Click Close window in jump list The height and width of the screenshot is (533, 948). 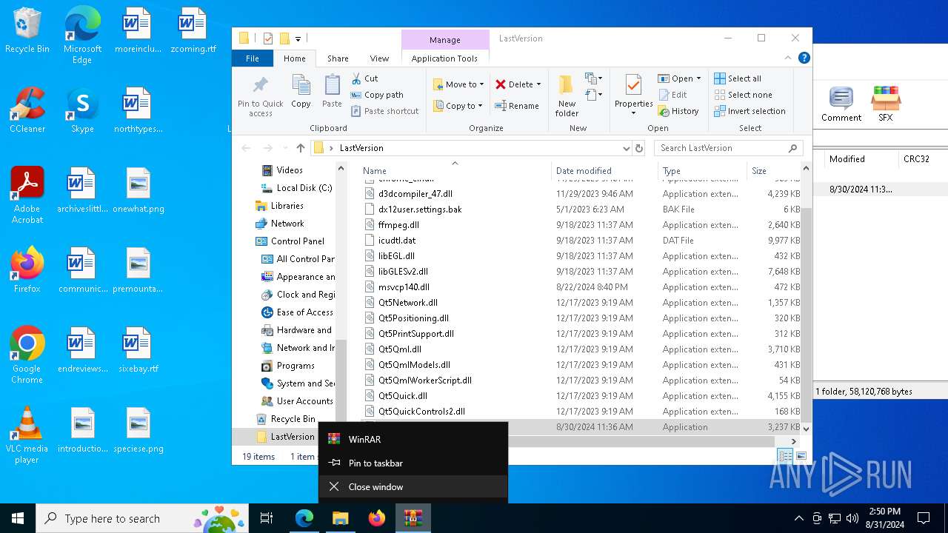[413, 486]
